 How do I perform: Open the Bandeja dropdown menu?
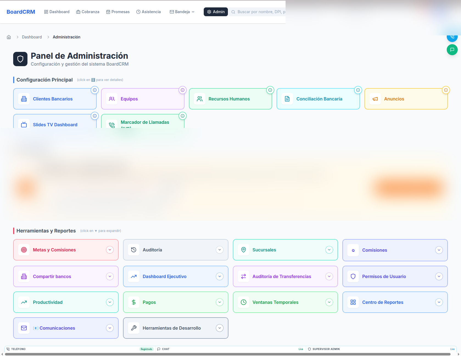[x=182, y=12]
